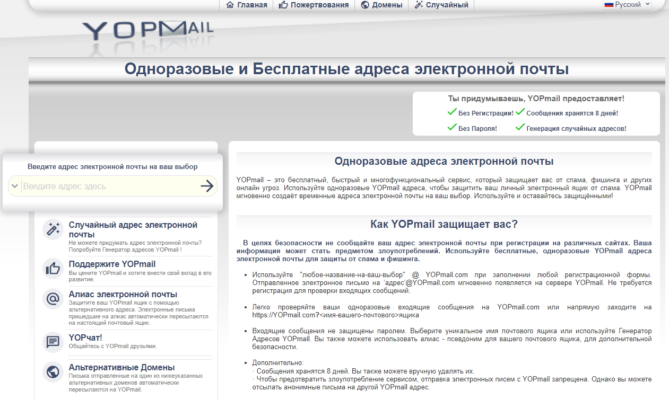Click the main page title Одноразовые и Бесплатные адреса
Viewport: 669px width, 400px height.
point(346,69)
